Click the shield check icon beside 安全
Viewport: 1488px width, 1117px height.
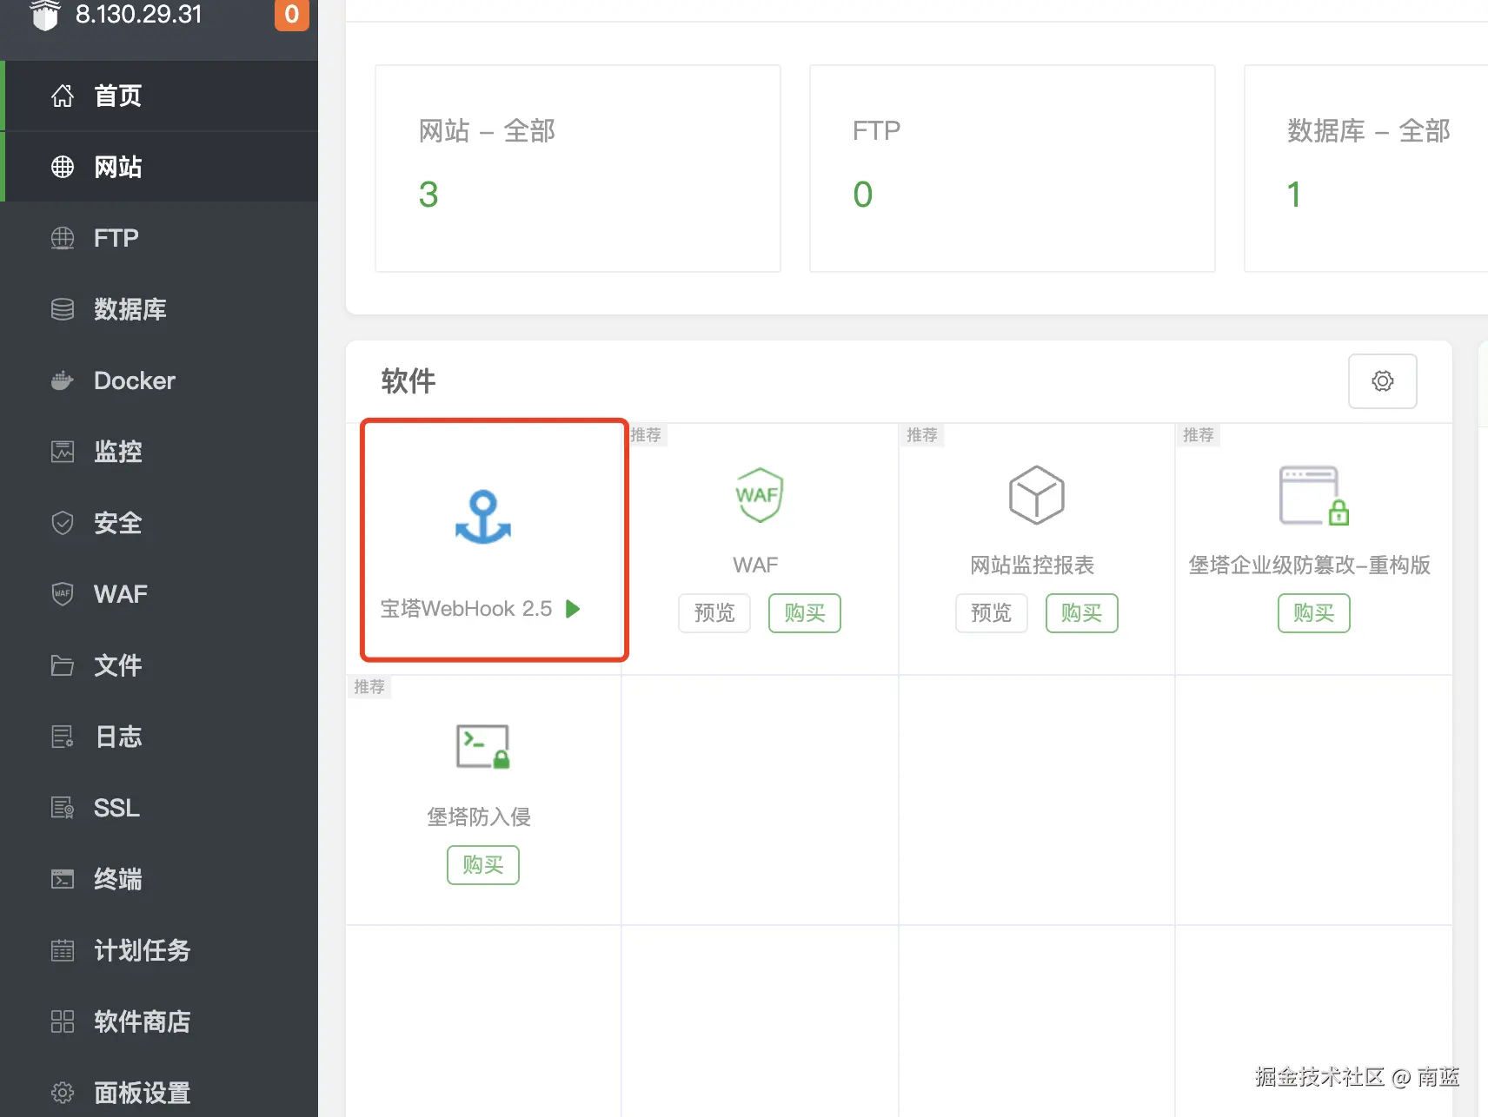click(63, 523)
